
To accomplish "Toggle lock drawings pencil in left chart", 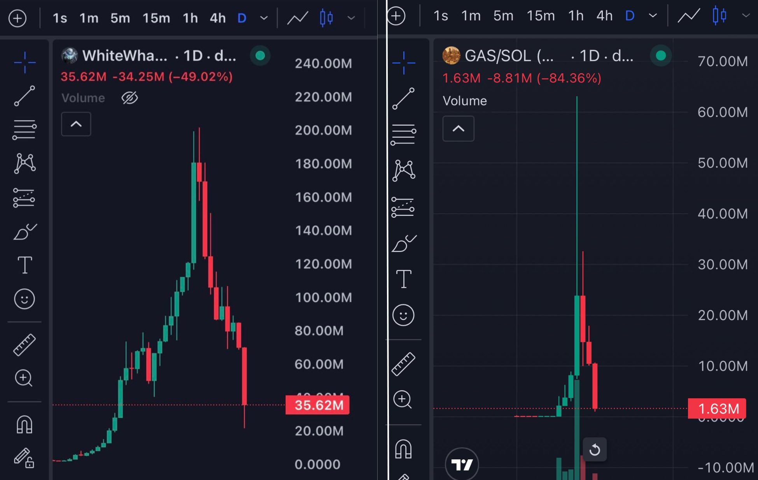I will click(x=25, y=458).
